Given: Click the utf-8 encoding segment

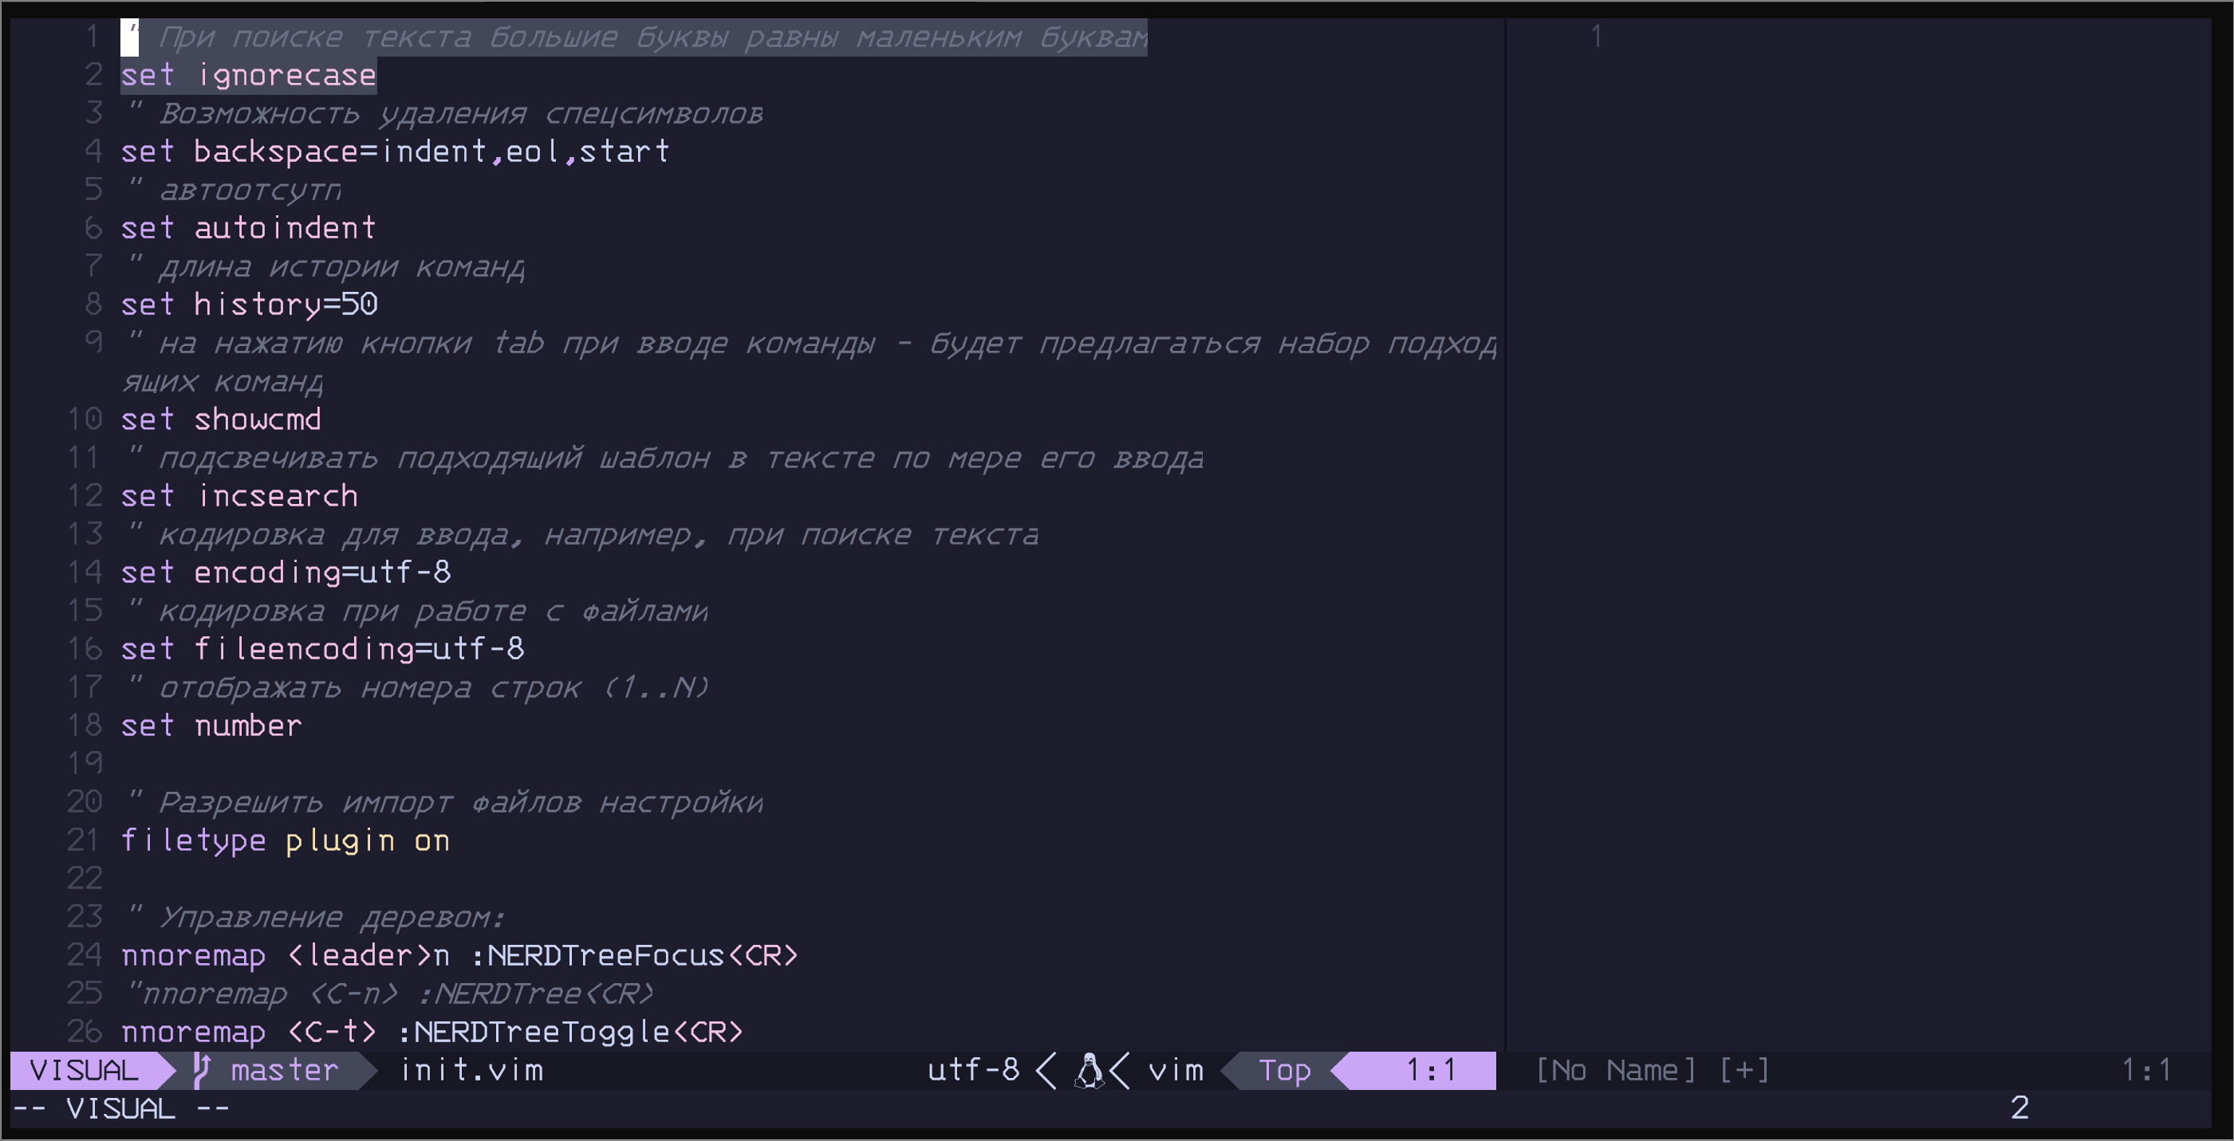Looking at the screenshot, I should [x=973, y=1070].
